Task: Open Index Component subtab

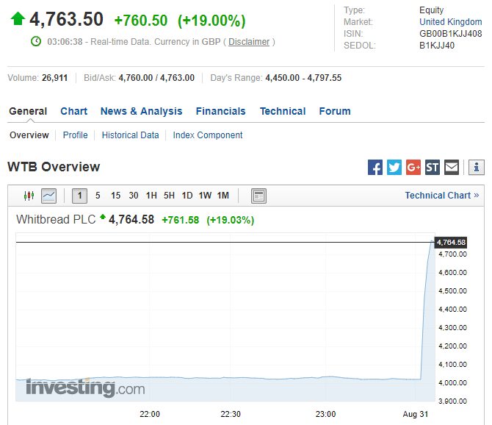Action: pos(208,135)
